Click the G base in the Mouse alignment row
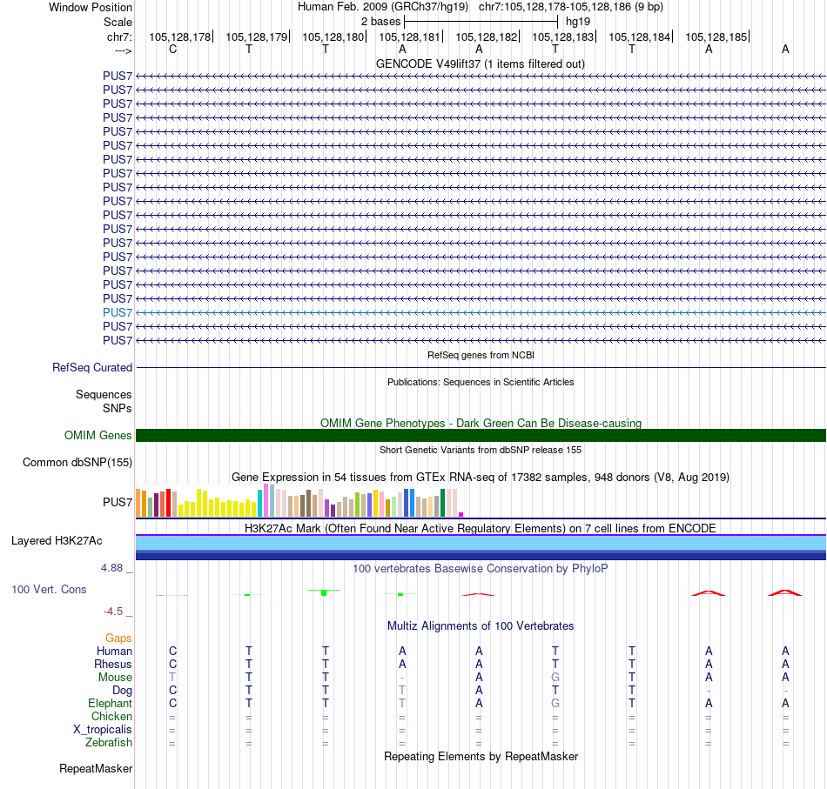 click(555, 678)
